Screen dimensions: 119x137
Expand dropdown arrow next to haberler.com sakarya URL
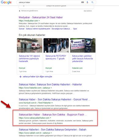[x=51, y=88]
